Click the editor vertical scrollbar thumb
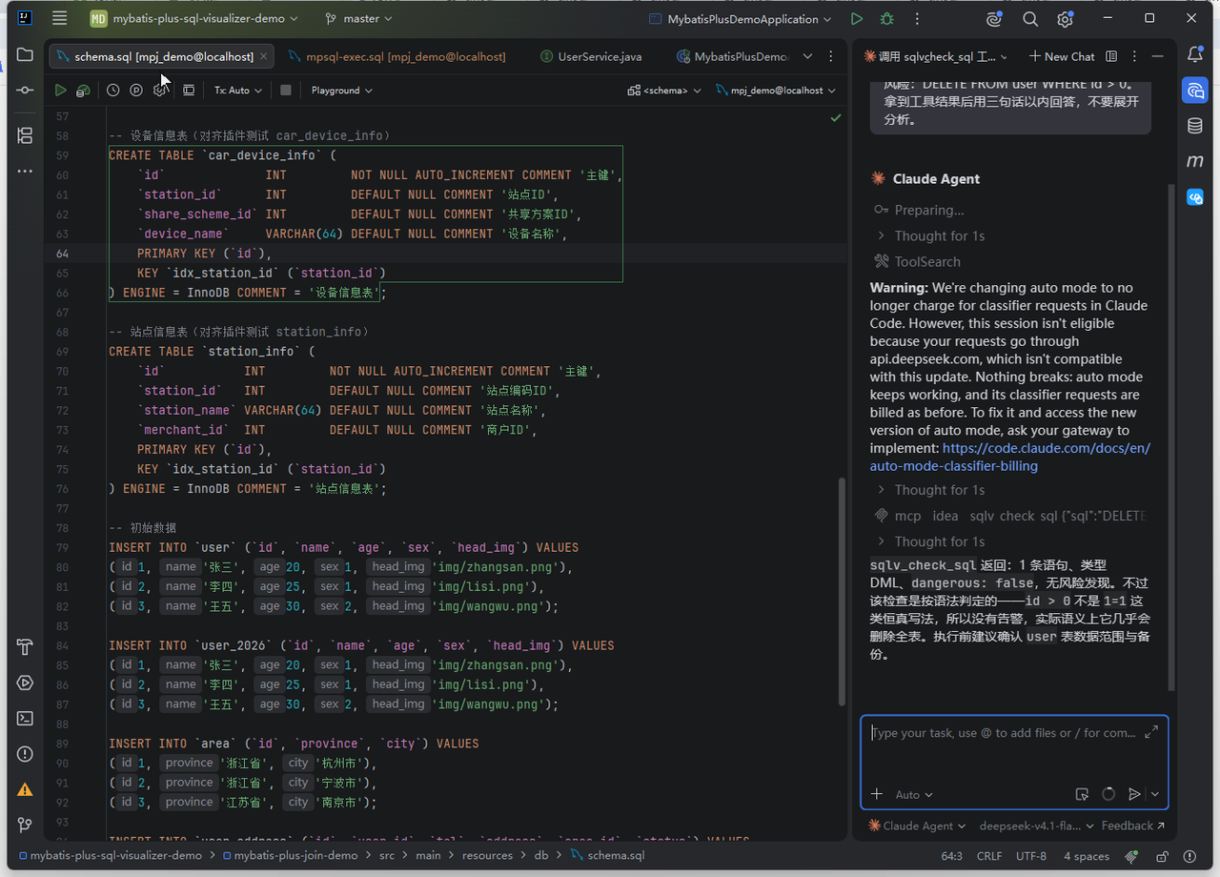The width and height of the screenshot is (1220, 877). pyautogui.click(x=840, y=591)
